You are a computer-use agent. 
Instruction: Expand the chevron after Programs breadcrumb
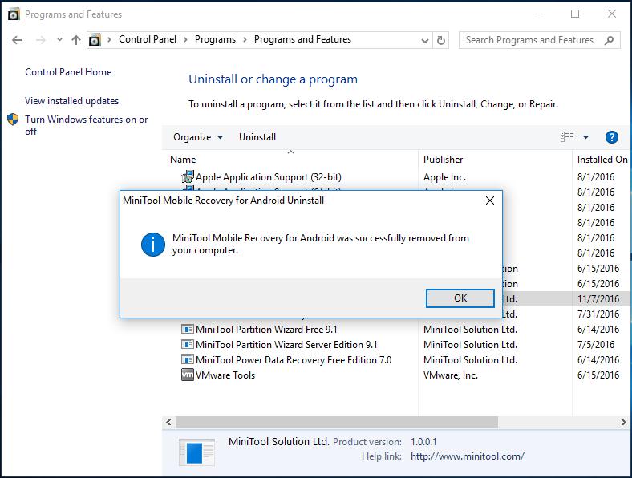click(x=245, y=40)
